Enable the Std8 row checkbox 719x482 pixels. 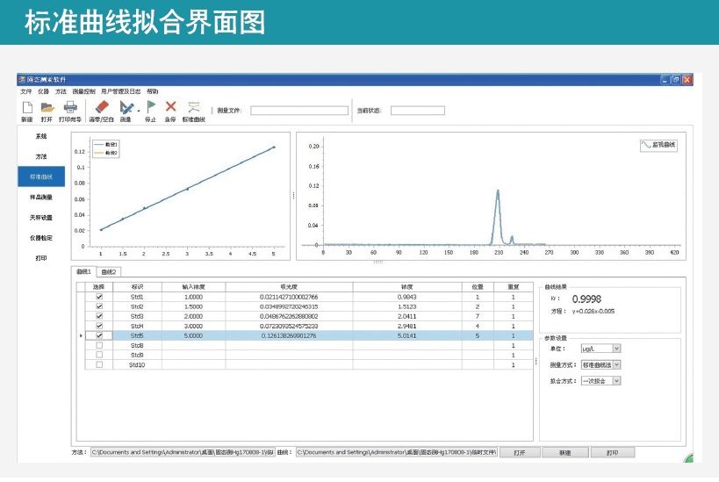click(99, 345)
